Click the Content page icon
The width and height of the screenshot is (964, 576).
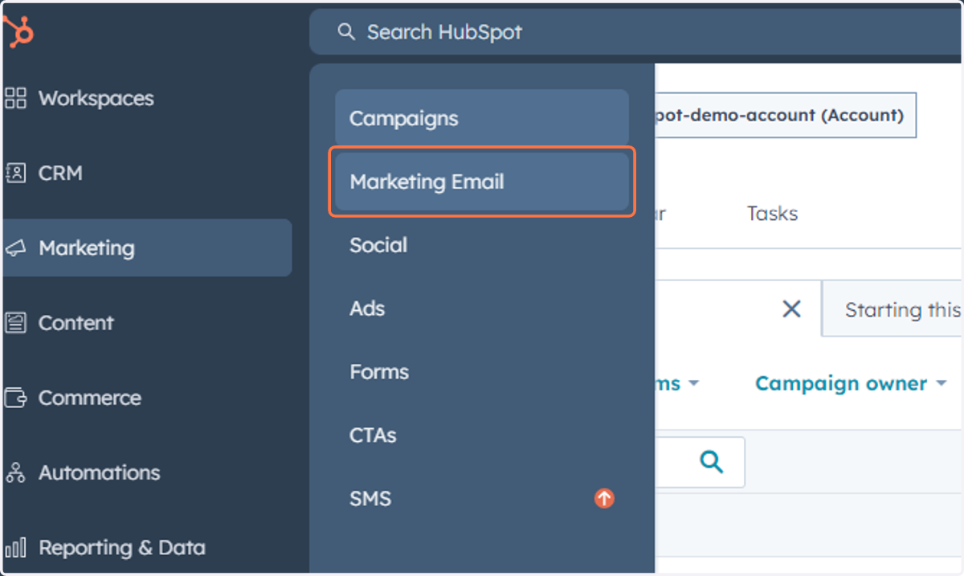coord(15,323)
